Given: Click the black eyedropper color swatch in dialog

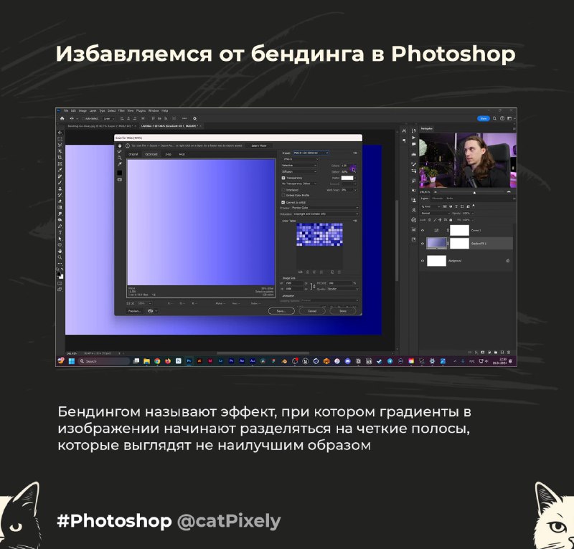Looking at the screenshot, I should coord(119,173).
